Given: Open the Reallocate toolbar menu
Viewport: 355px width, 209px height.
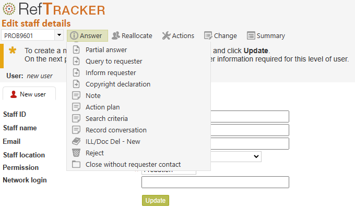Looking at the screenshot, I should pyautogui.click(x=132, y=35).
